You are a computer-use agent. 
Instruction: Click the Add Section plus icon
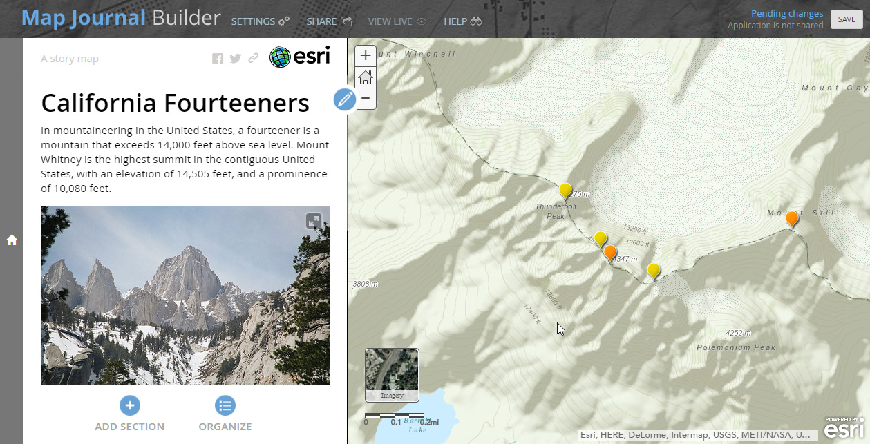click(x=129, y=405)
